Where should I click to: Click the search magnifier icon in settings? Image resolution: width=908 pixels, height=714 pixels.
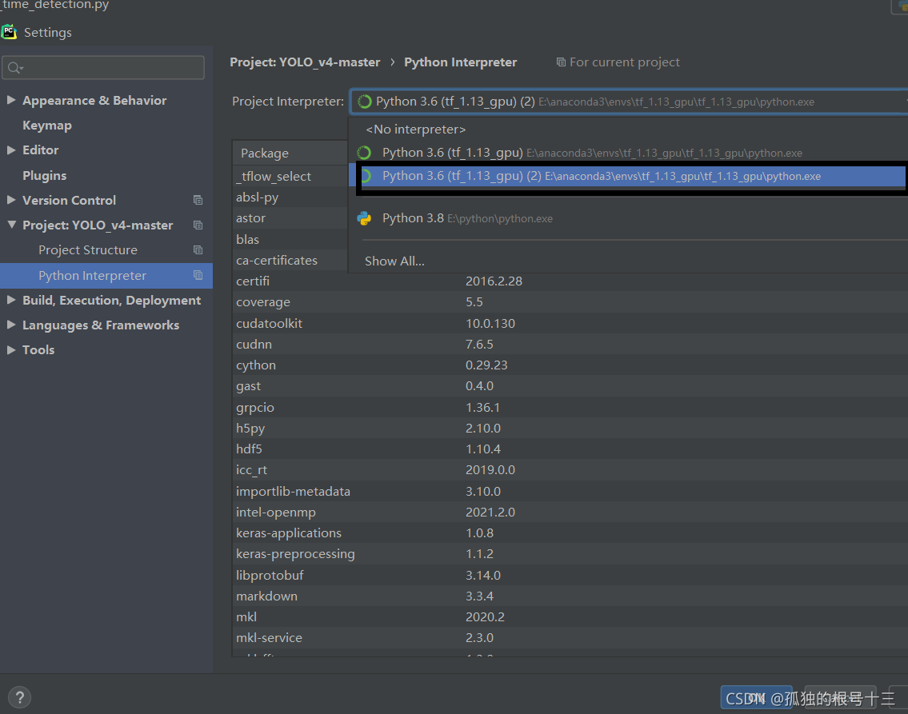15,68
